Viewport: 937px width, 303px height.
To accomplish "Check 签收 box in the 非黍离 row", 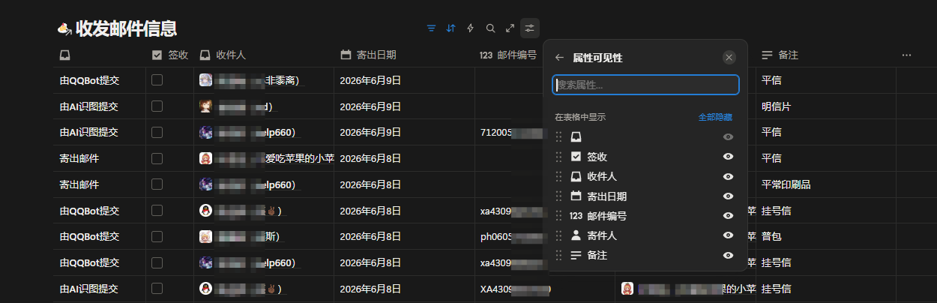I will (157, 79).
